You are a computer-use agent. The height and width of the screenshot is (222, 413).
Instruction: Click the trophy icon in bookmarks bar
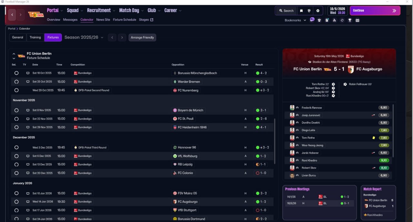pos(350,20)
